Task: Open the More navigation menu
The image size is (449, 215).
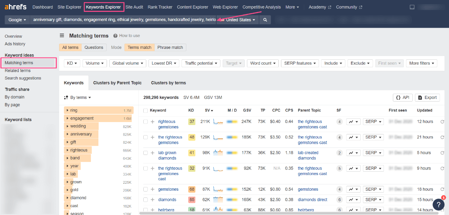Action: 292,7
